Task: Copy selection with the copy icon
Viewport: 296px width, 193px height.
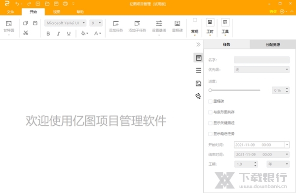Action: click(x=26, y=23)
